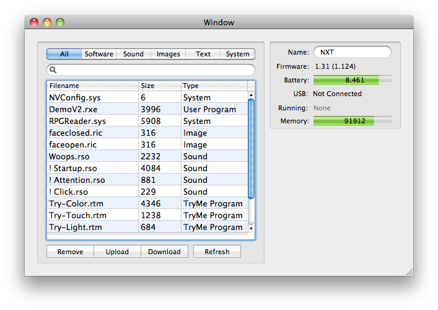This screenshot has width=438, height=310.
Task: Select the Woops.rso sound file
Action: tap(93, 156)
